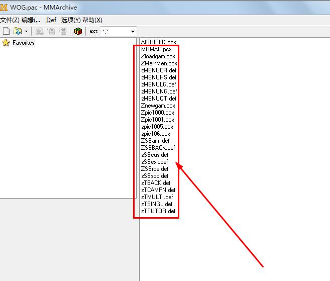Select file ZSSarm.def
The image size is (330, 281).
(155, 141)
